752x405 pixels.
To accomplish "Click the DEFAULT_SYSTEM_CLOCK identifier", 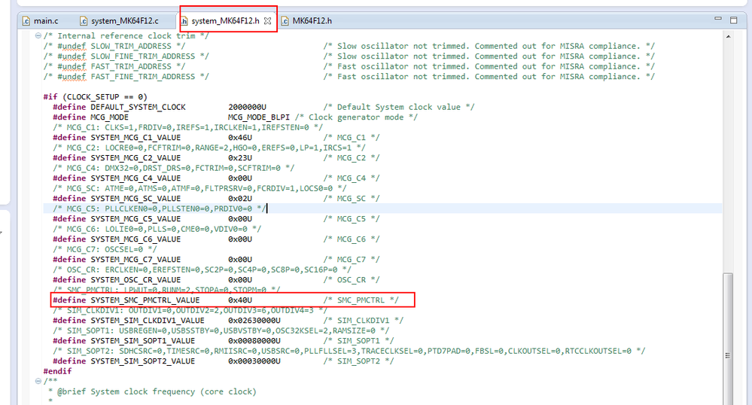I will coord(138,107).
